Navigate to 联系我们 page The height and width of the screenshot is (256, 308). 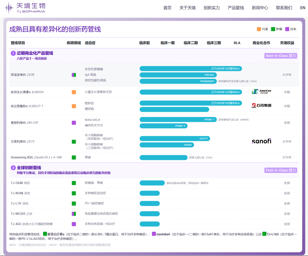[x=284, y=8]
